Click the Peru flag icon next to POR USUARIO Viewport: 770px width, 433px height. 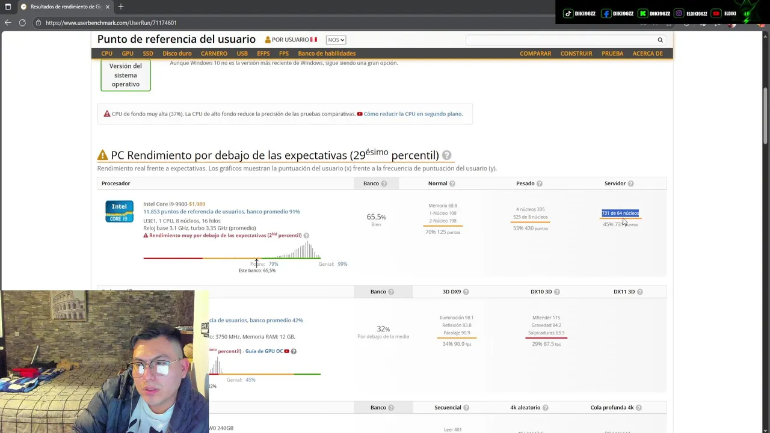pyautogui.click(x=313, y=40)
